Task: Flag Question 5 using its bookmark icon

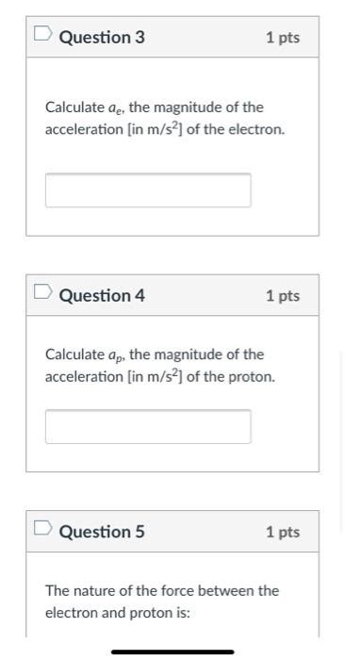Action: 43,528
